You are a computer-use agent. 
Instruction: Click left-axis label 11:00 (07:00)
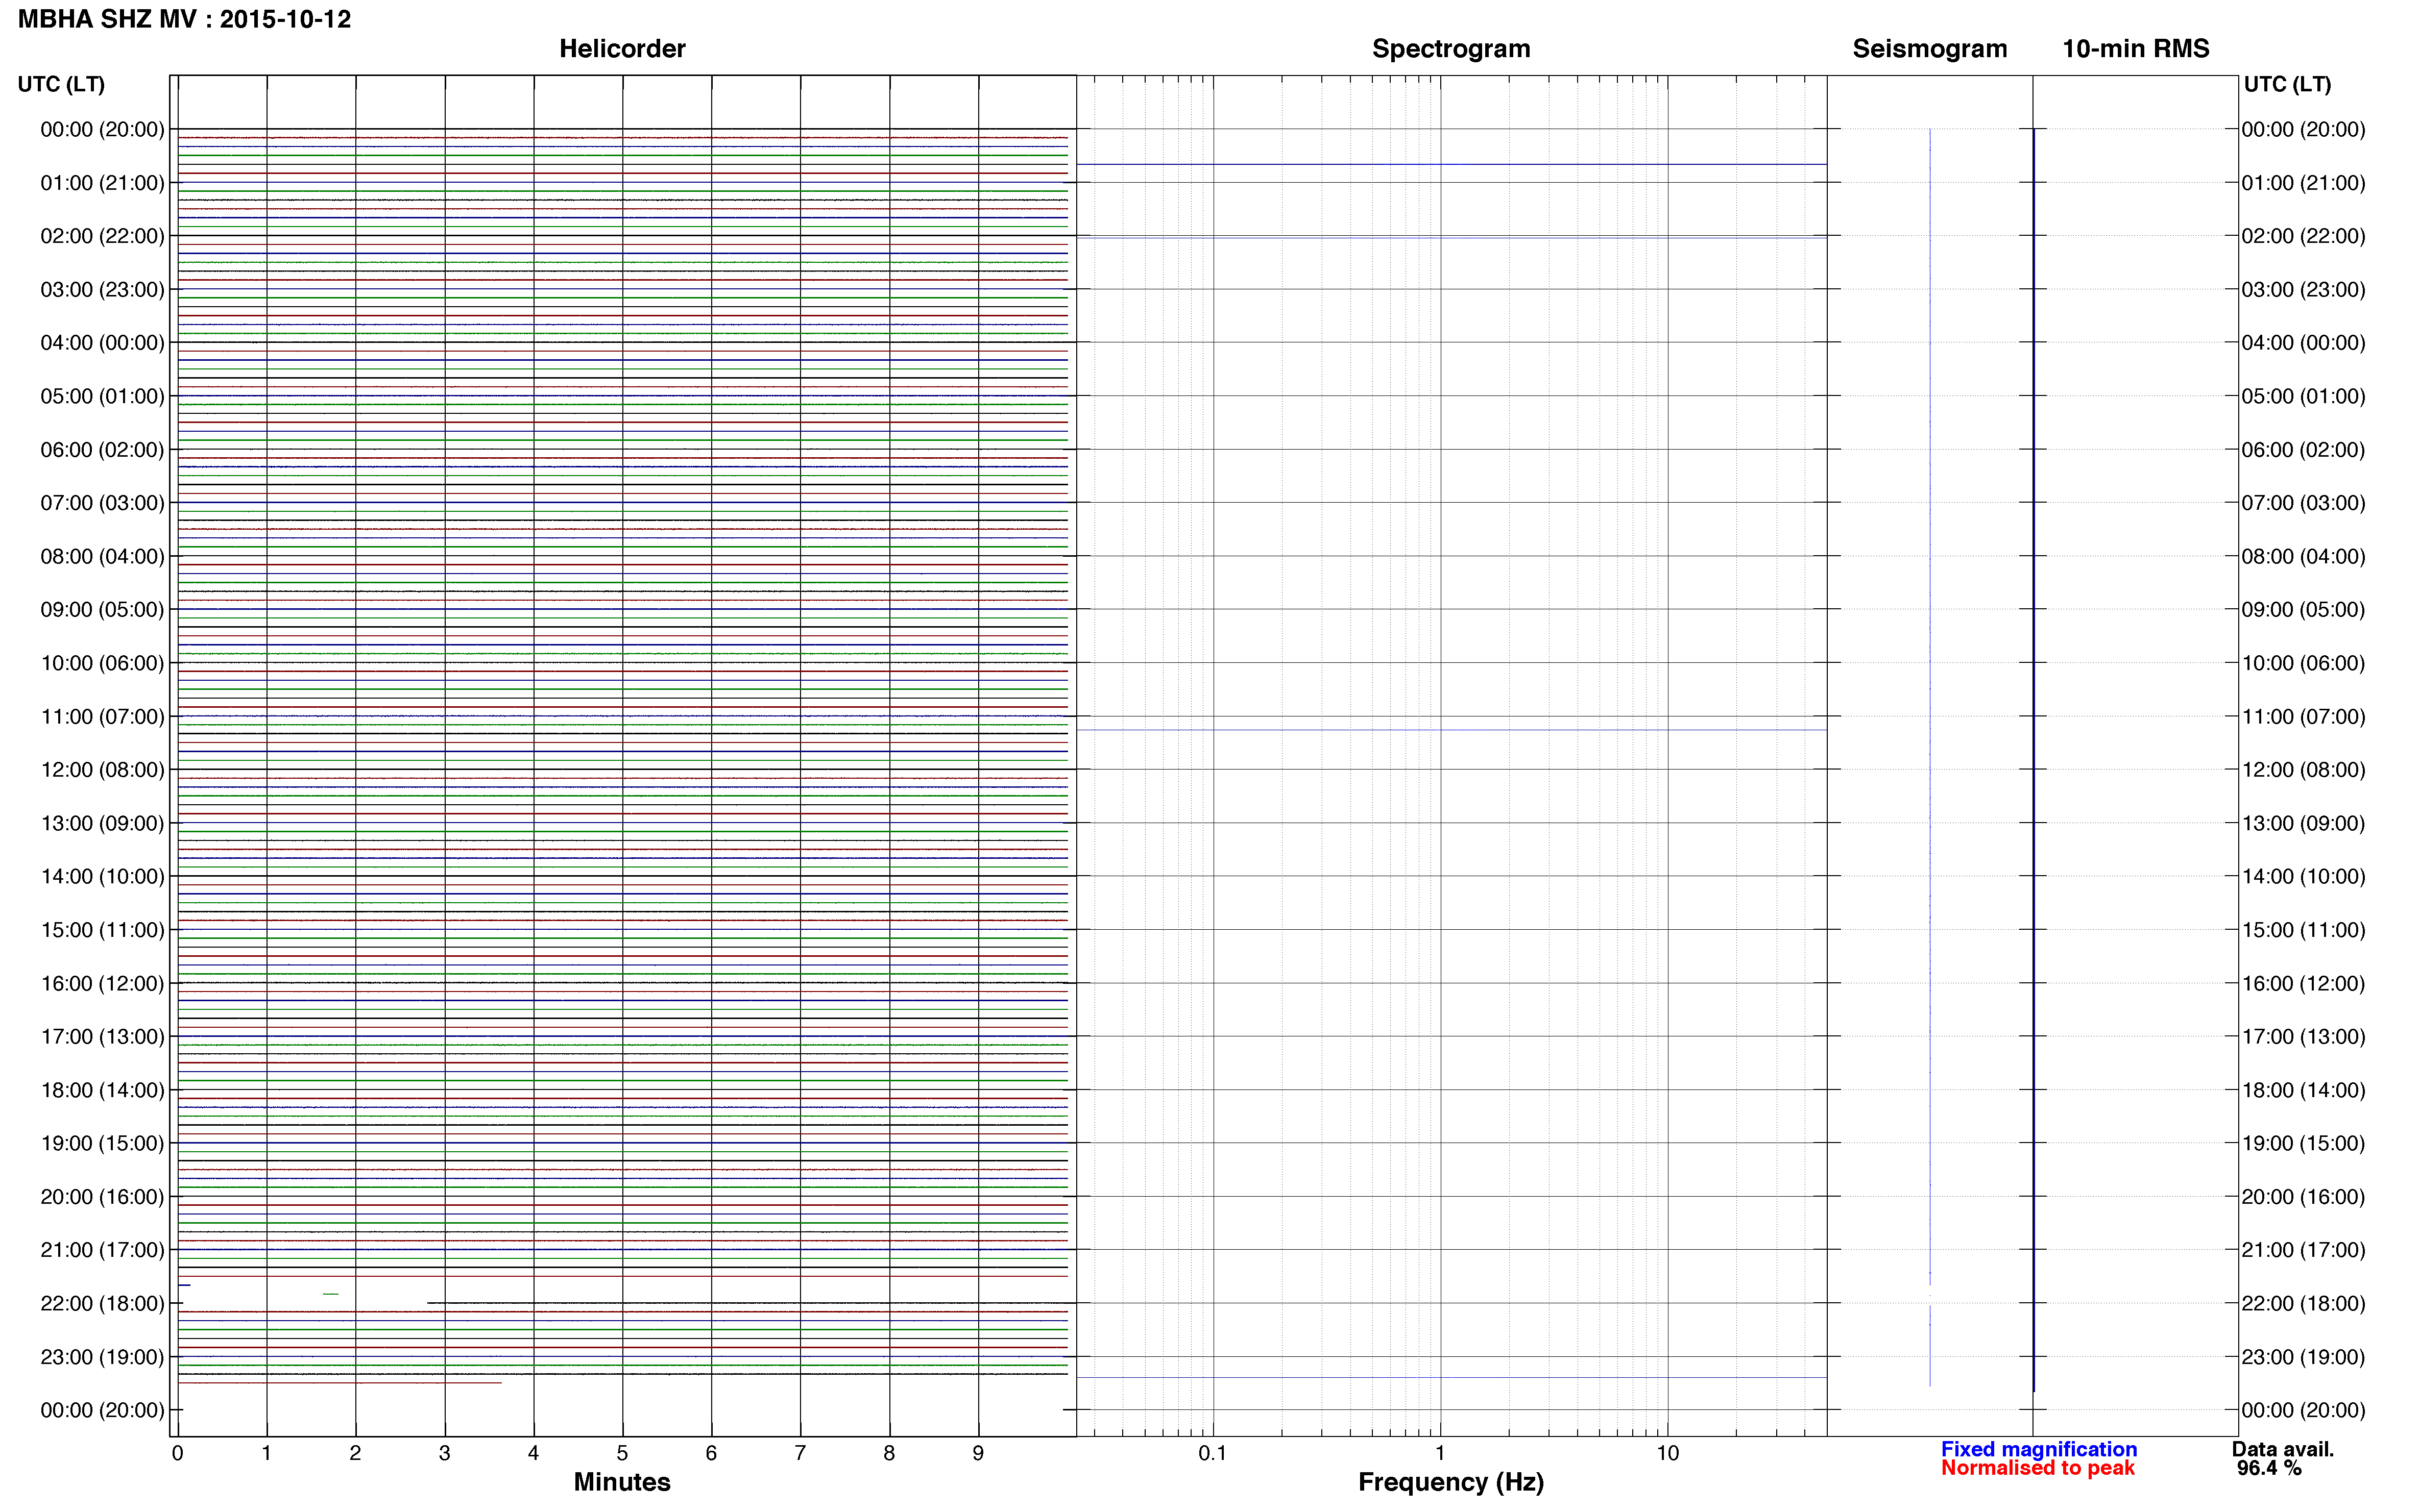[102, 717]
